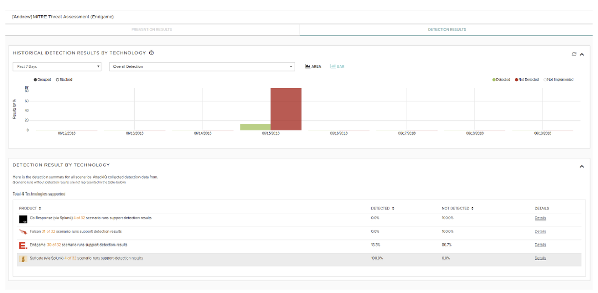Open the Past 7 Days dropdown
This screenshot has width=598, height=293.
pos(57,67)
